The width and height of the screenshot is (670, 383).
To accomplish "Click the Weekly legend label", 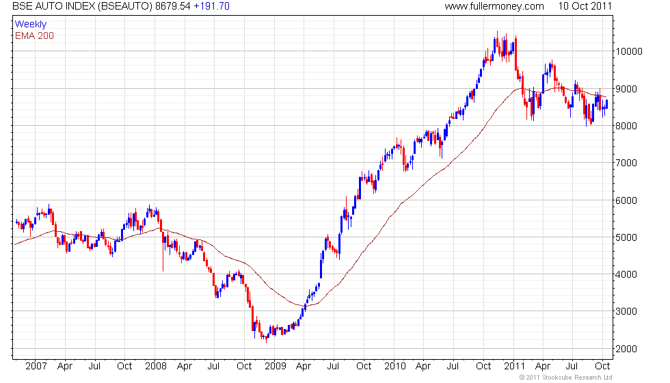I will coord(30,25).
